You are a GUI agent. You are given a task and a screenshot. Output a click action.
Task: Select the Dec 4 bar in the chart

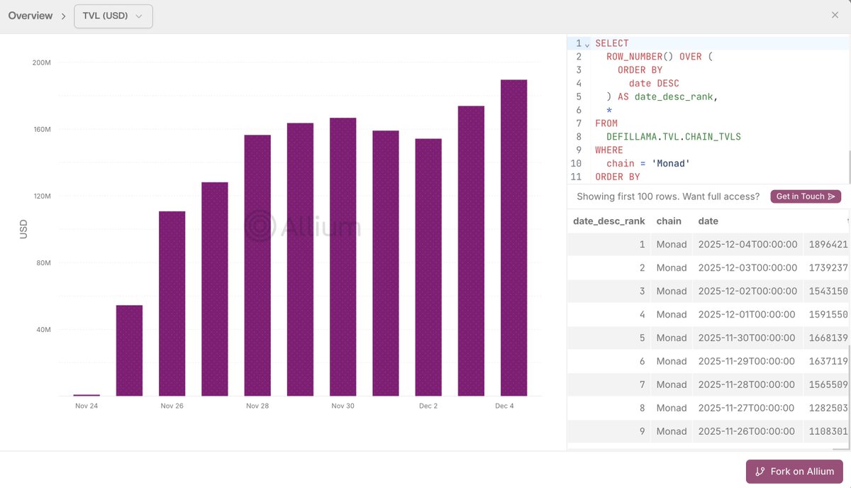click(513, 238)
